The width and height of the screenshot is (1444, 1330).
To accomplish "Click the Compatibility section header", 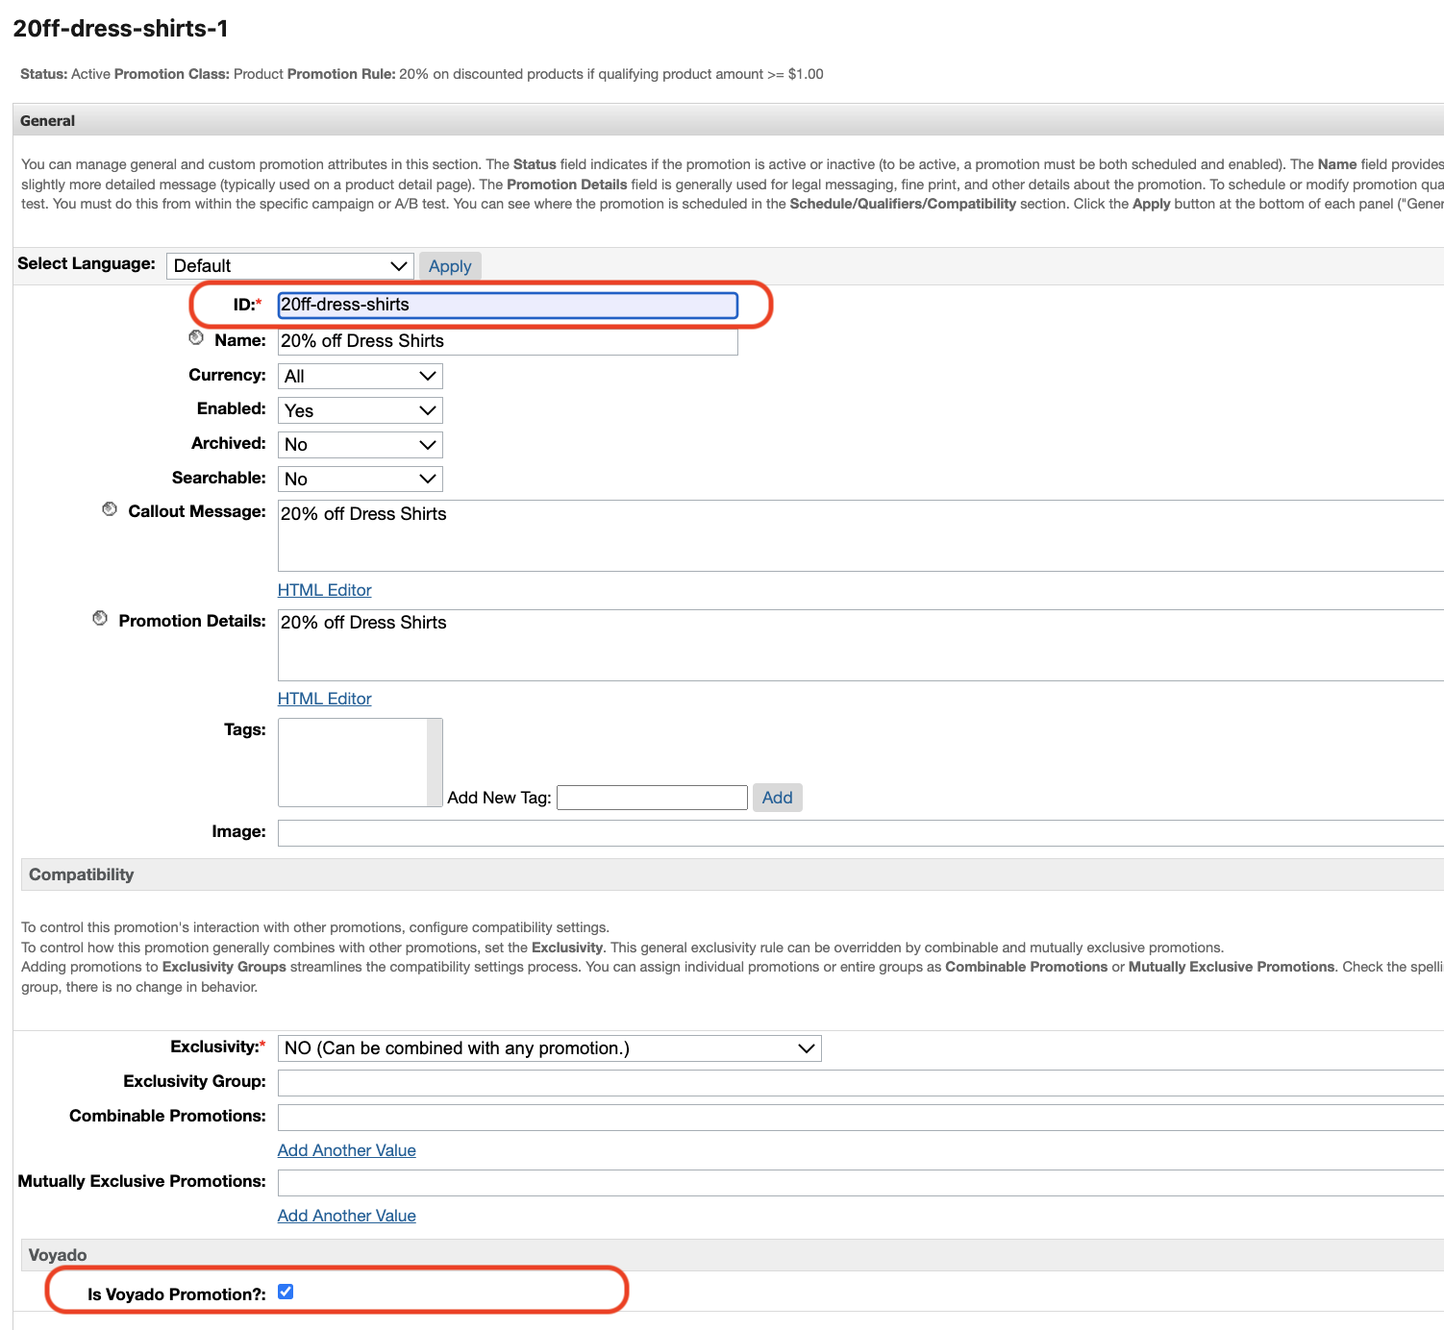I will pos(733,874).
